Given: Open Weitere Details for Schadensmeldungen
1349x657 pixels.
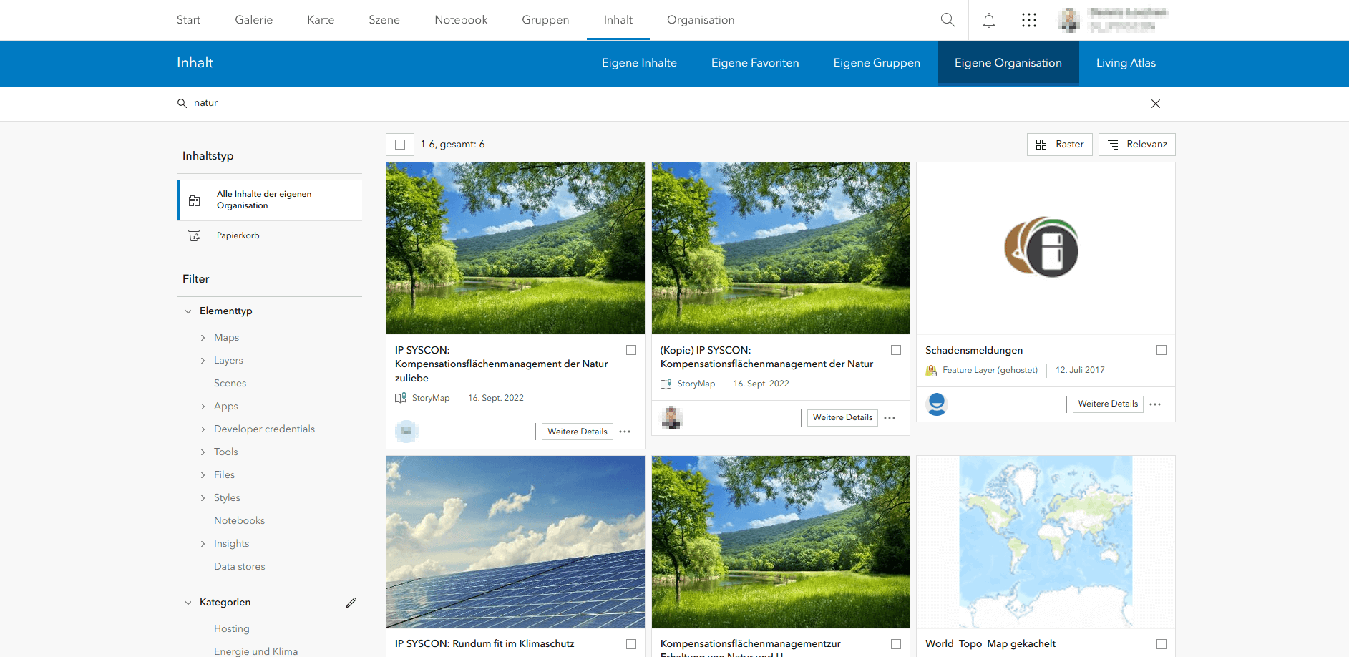Looking at the screenshot, I should 1108,404.
